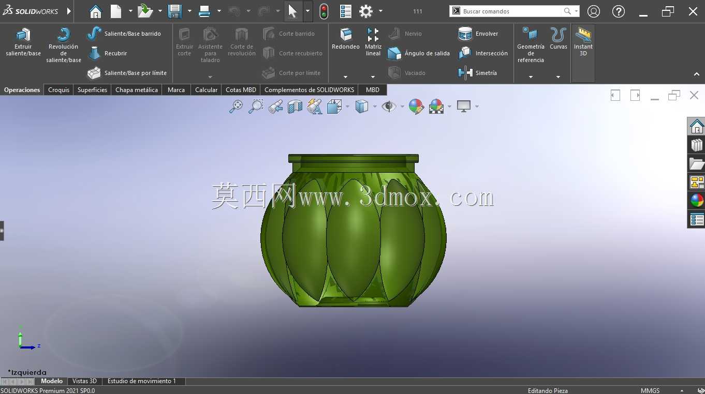Switch to the Croquis tab

click(x=58, y=90)
